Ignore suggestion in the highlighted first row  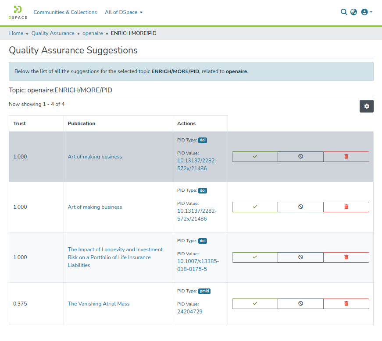(x=300, y=157)
